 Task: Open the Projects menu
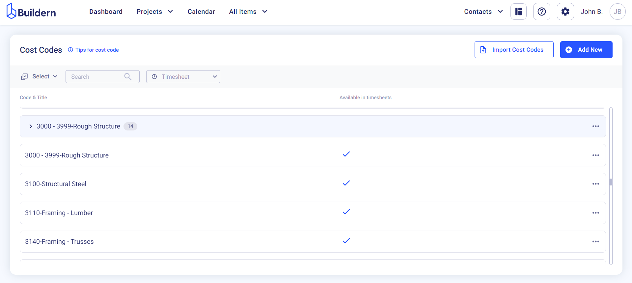coord(154,12)
